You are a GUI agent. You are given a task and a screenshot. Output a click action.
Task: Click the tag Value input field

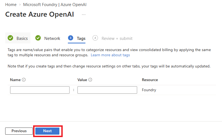[107, 90]
